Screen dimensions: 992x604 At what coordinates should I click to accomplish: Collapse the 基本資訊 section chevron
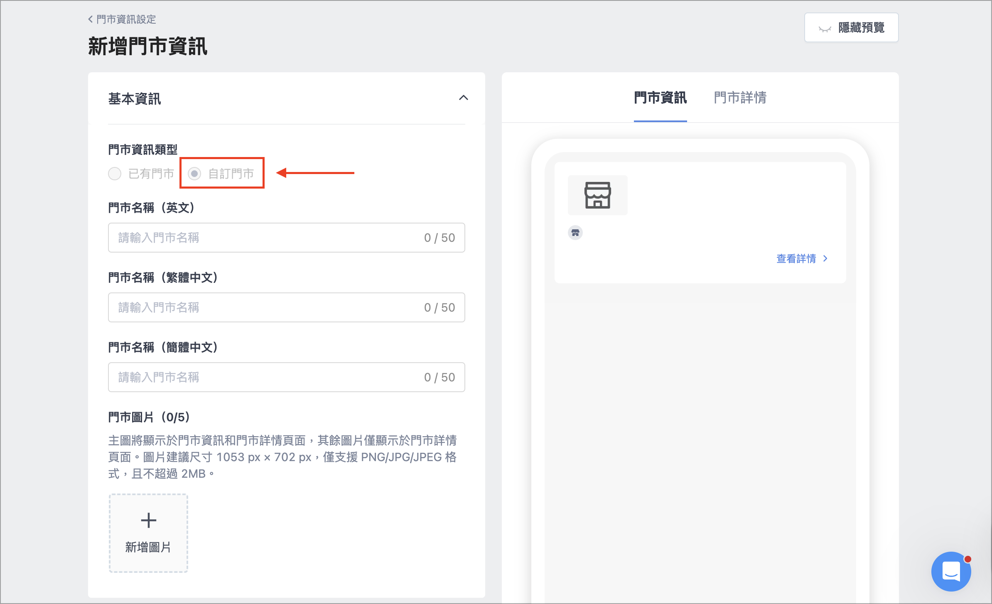[x=463, y=98]
